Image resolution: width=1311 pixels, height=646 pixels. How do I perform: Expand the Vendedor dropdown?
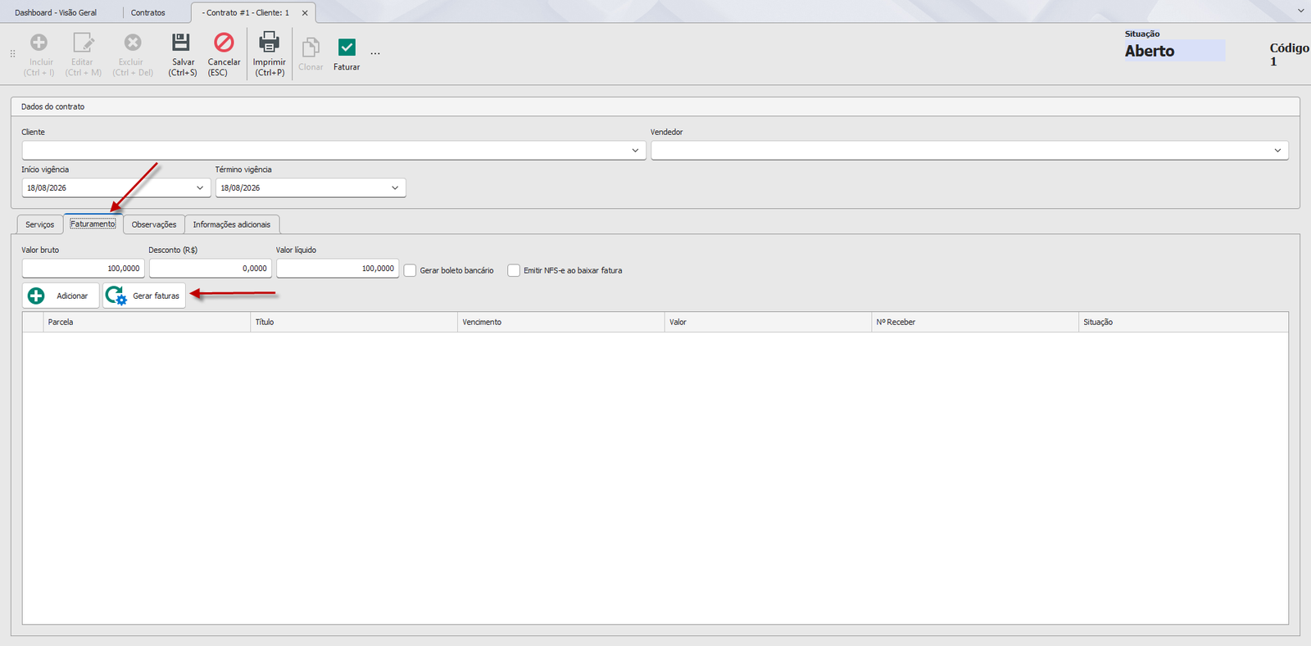click(x=1277, y=151)
